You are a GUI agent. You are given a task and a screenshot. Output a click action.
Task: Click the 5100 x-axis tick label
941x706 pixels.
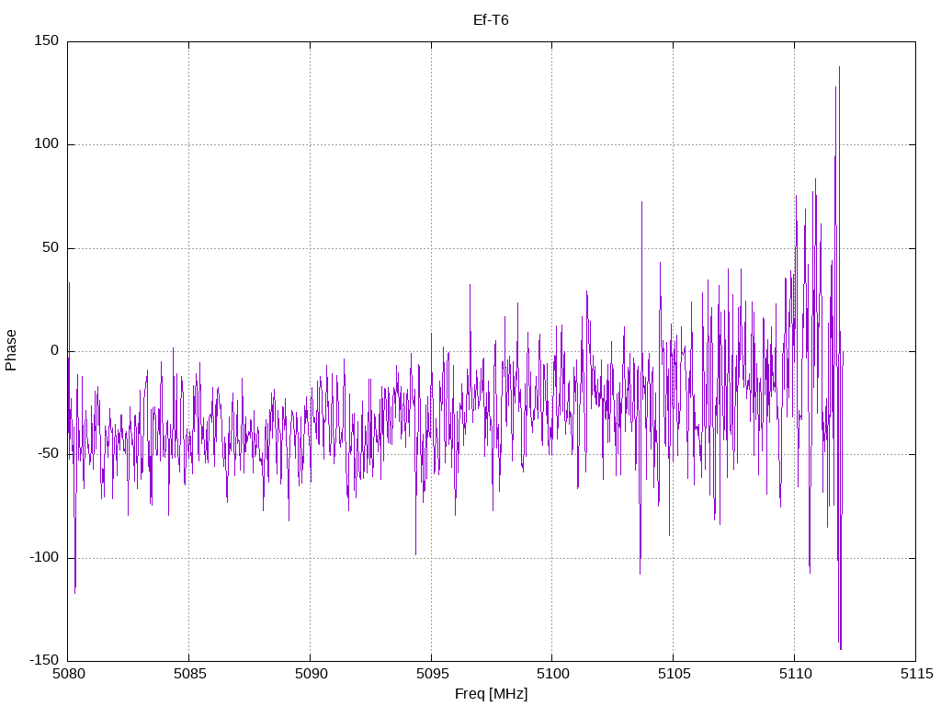point(552,674)
